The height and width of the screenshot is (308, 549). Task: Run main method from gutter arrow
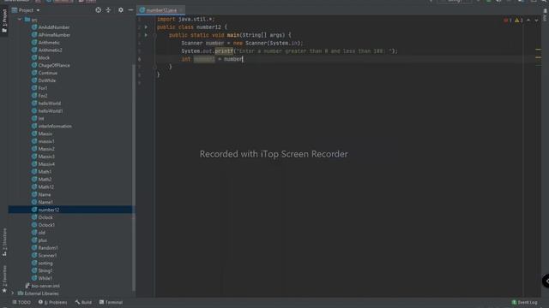click(146, 35)
